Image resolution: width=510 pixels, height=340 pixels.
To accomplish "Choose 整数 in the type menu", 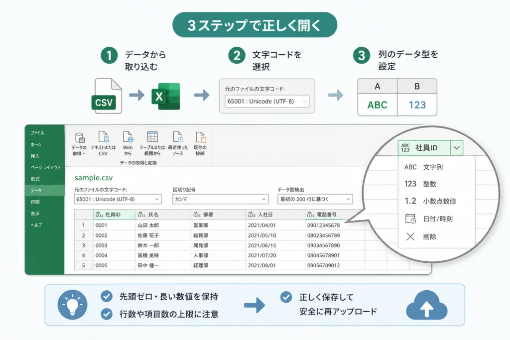I will click(x=436, y=184).
